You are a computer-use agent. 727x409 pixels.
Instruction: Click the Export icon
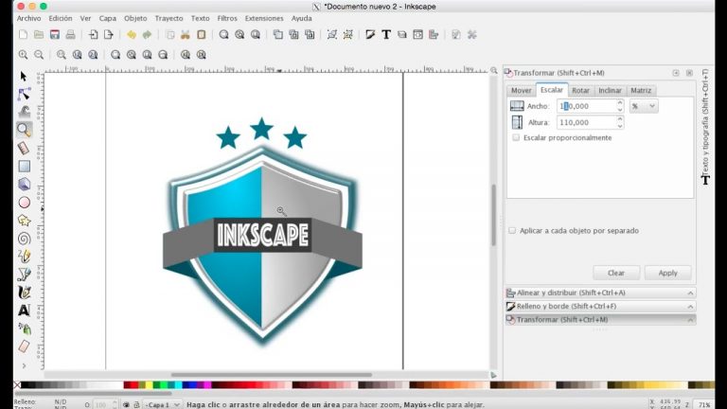109,35
